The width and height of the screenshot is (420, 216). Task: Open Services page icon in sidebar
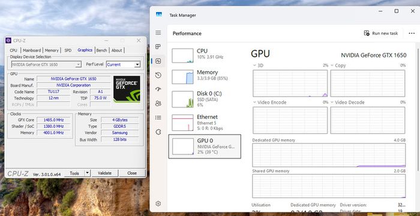click(x=158, y=132)
